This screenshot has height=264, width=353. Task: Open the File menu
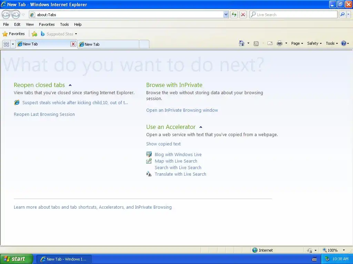6,24
